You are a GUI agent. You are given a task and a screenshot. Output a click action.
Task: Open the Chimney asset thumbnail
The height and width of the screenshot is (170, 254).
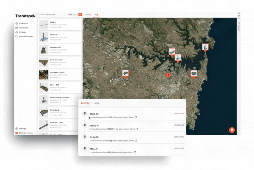(44, 37)
